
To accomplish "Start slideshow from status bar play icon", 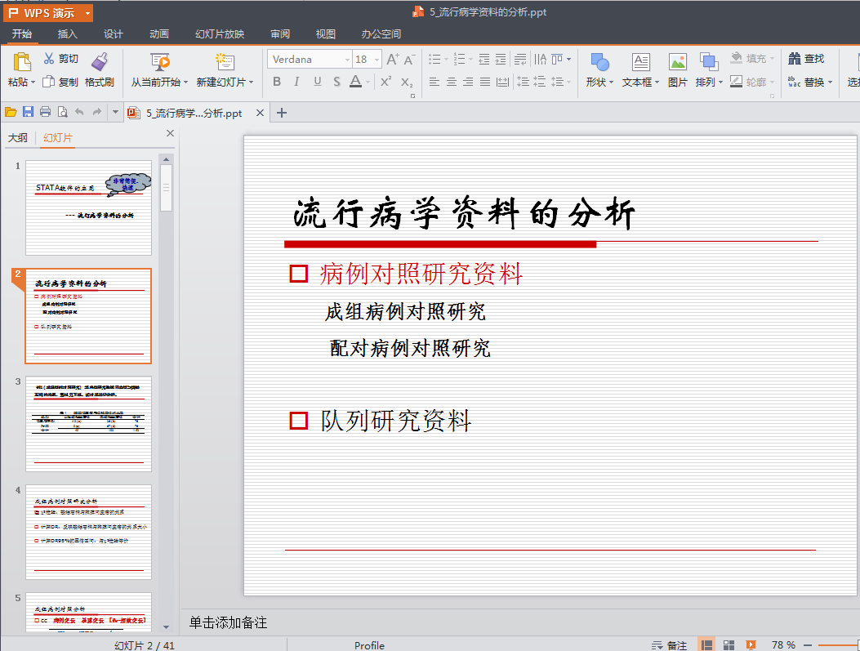I will 751,645.
